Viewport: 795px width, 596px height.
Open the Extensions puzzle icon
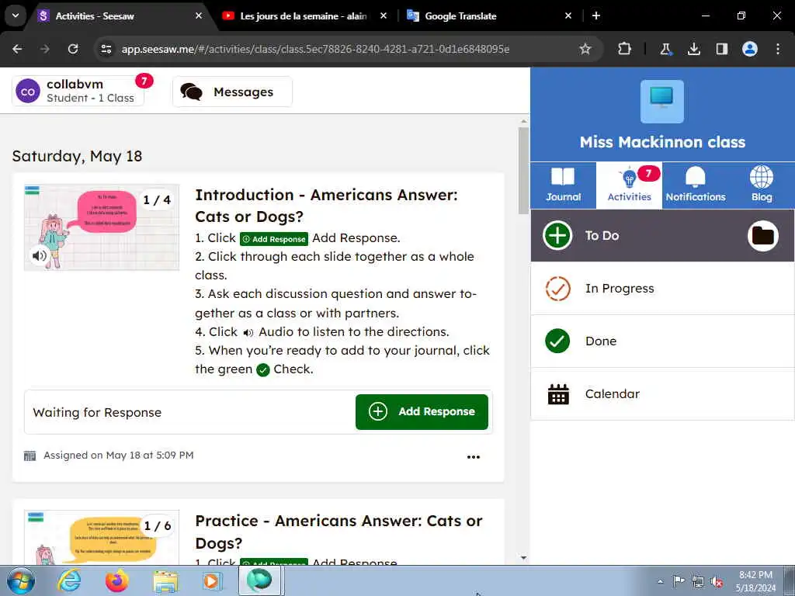(625, 49)
